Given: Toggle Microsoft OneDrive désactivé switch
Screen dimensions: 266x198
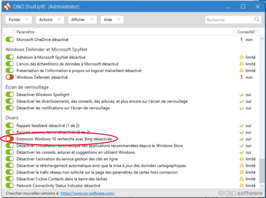Looking at the screenshot, I should 10,40.
